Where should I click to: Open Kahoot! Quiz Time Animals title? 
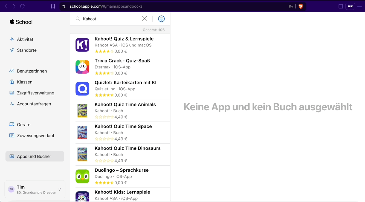[125, 105]
